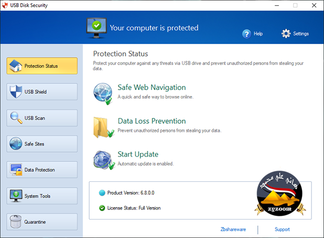The width and height of the screenshot is (324, 238).
Task: Open the Data Protection section
Action: [x=42, y=170]
